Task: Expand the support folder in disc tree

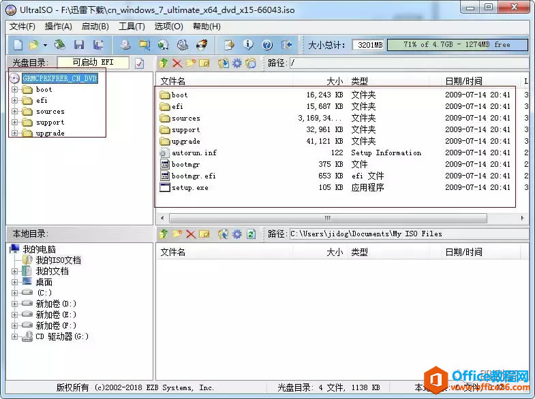Action: coord(15,123)
